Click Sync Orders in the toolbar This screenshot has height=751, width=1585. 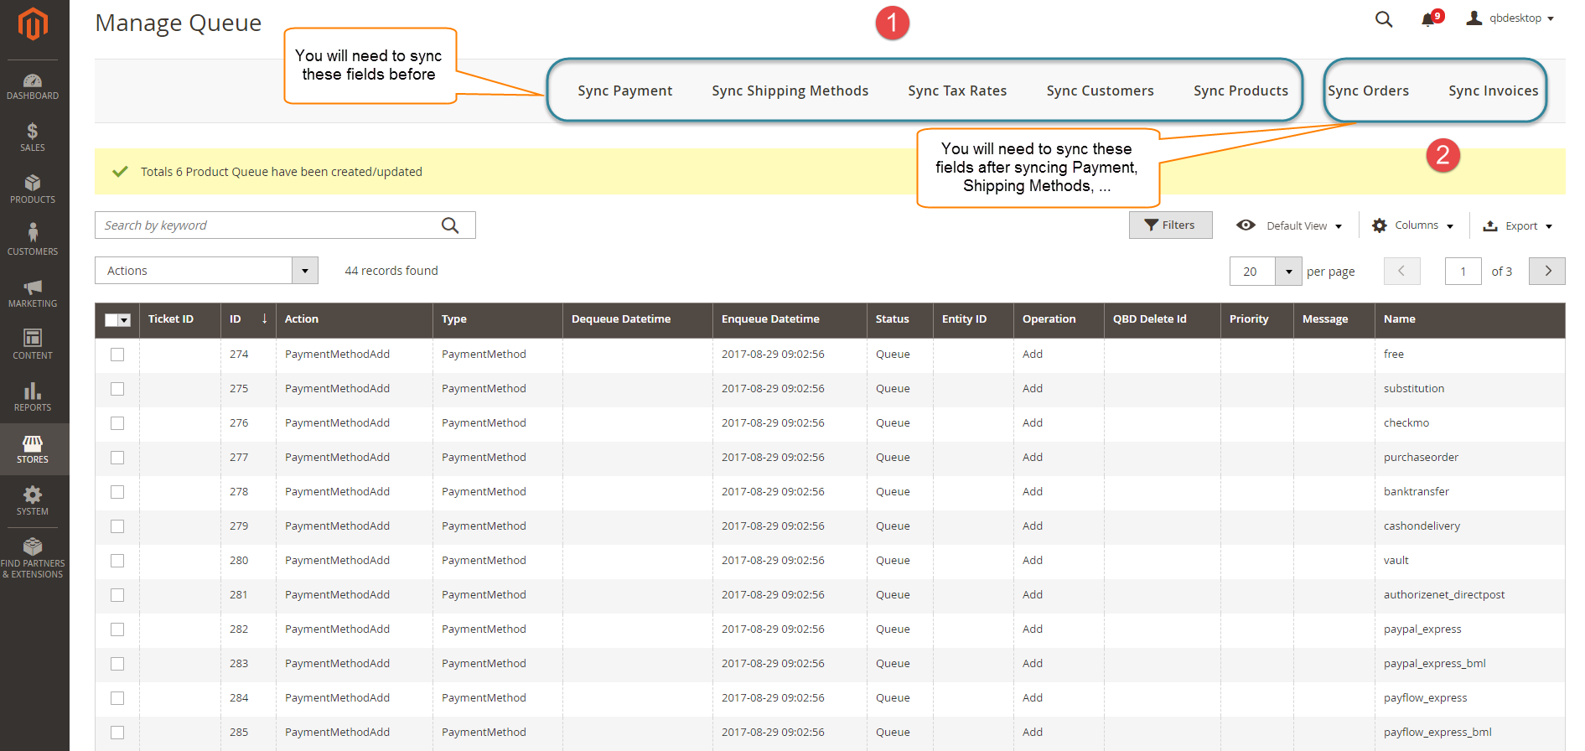(1368, 91)
